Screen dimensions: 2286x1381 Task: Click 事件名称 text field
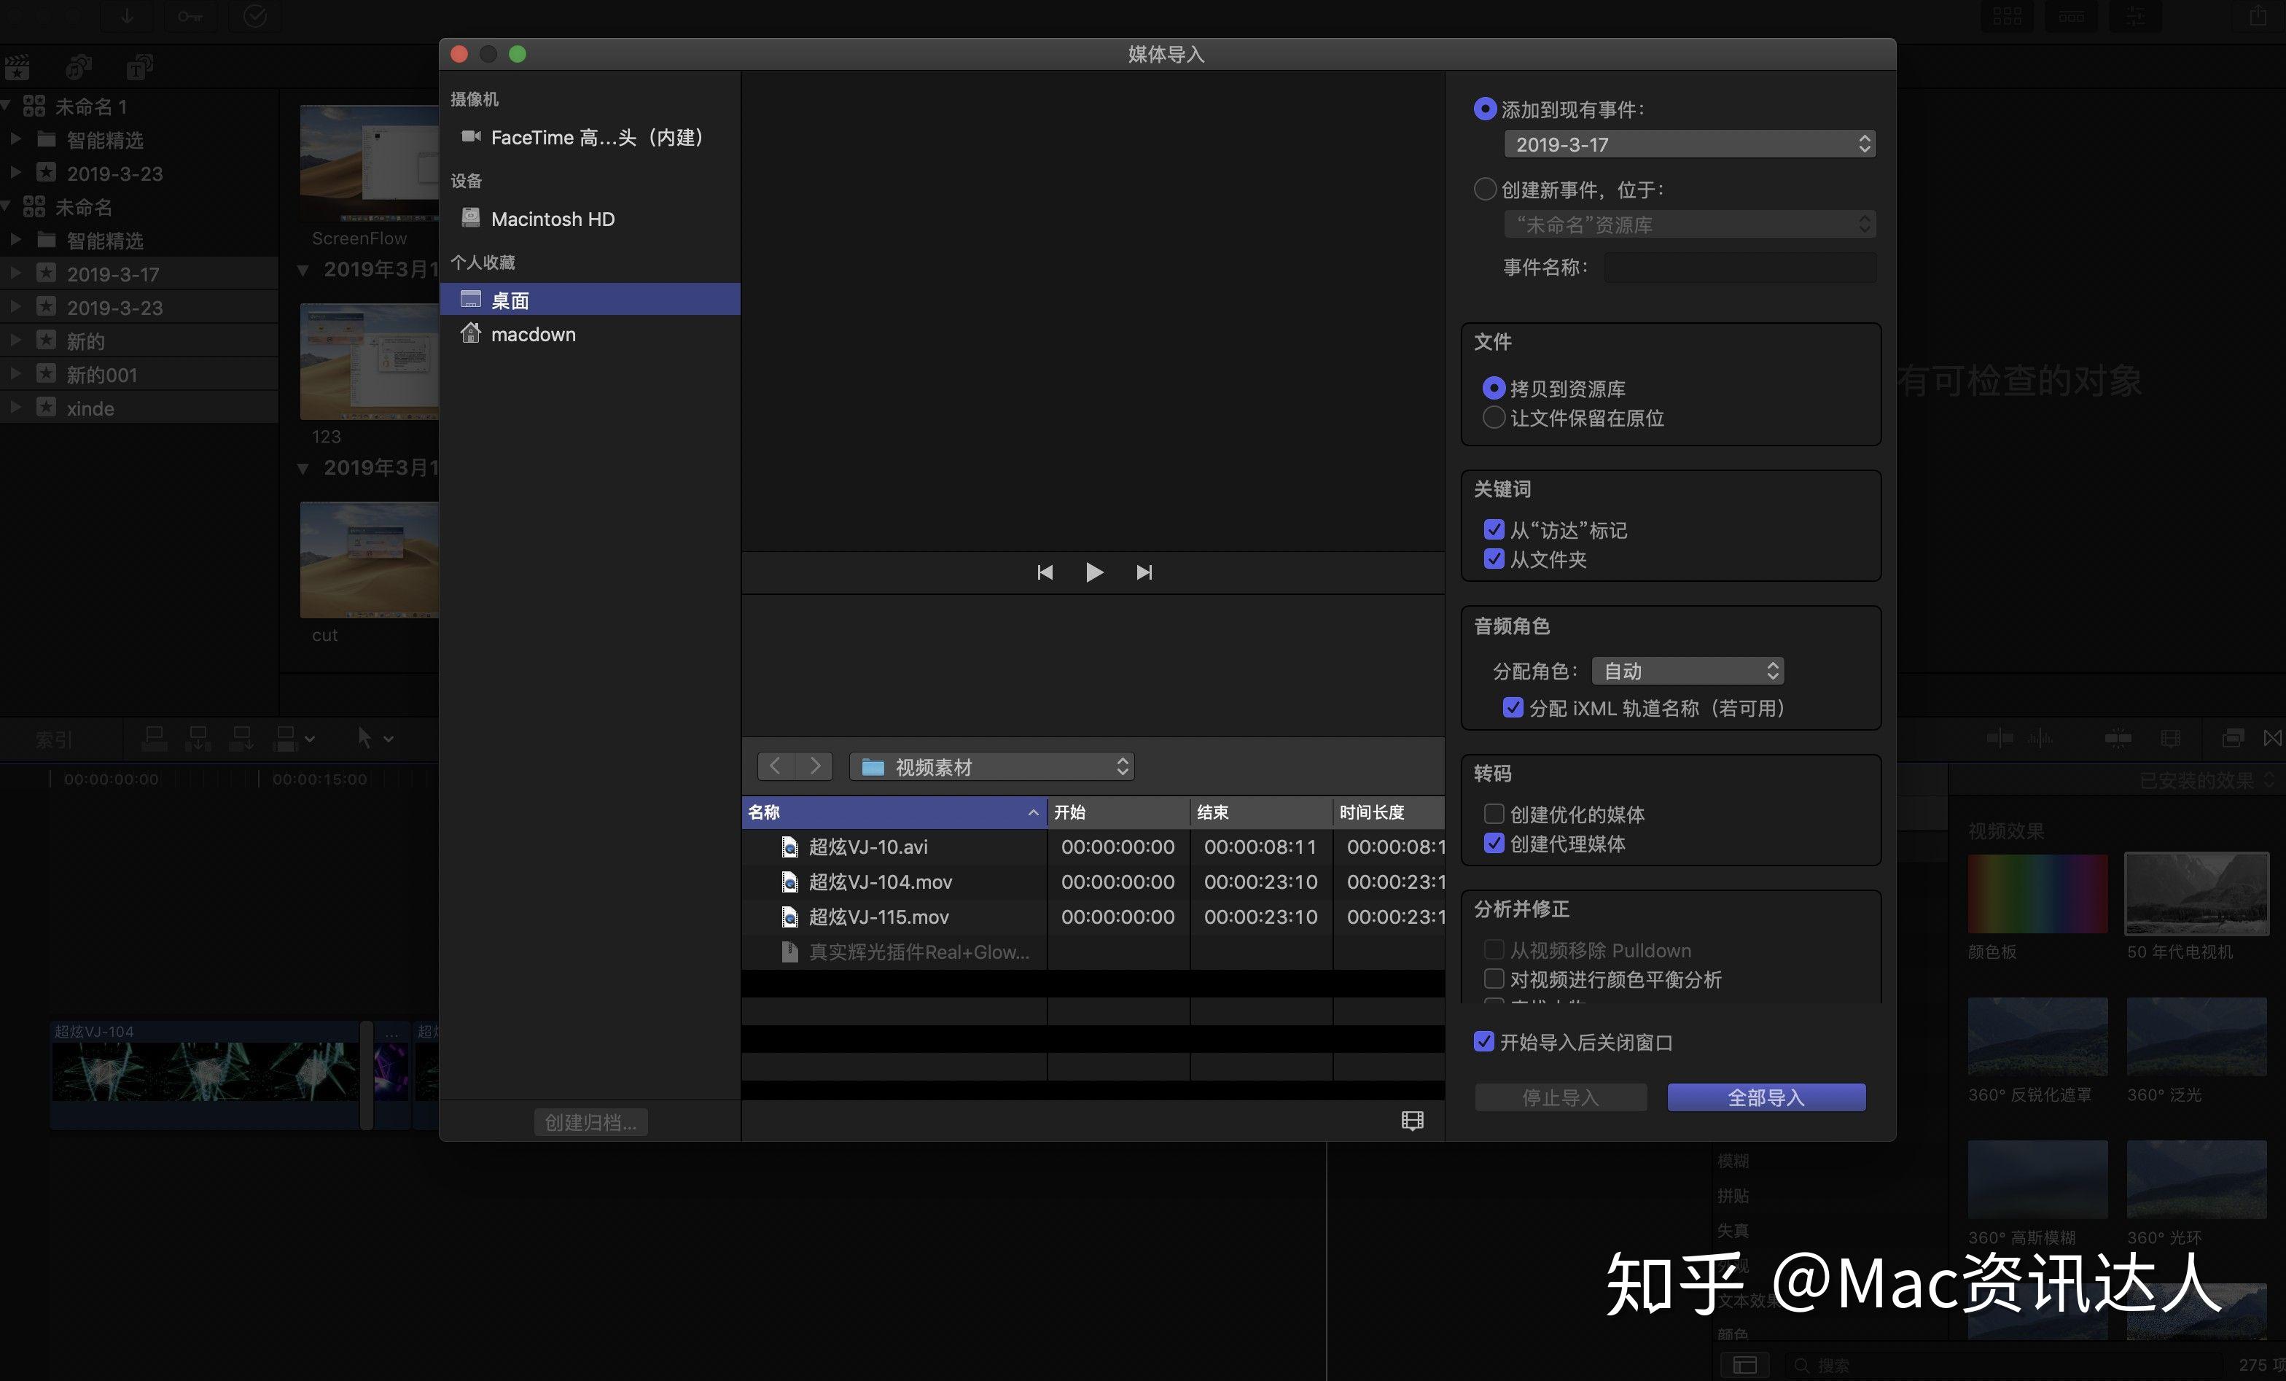pyautogui.click(x=1741, y=268)
